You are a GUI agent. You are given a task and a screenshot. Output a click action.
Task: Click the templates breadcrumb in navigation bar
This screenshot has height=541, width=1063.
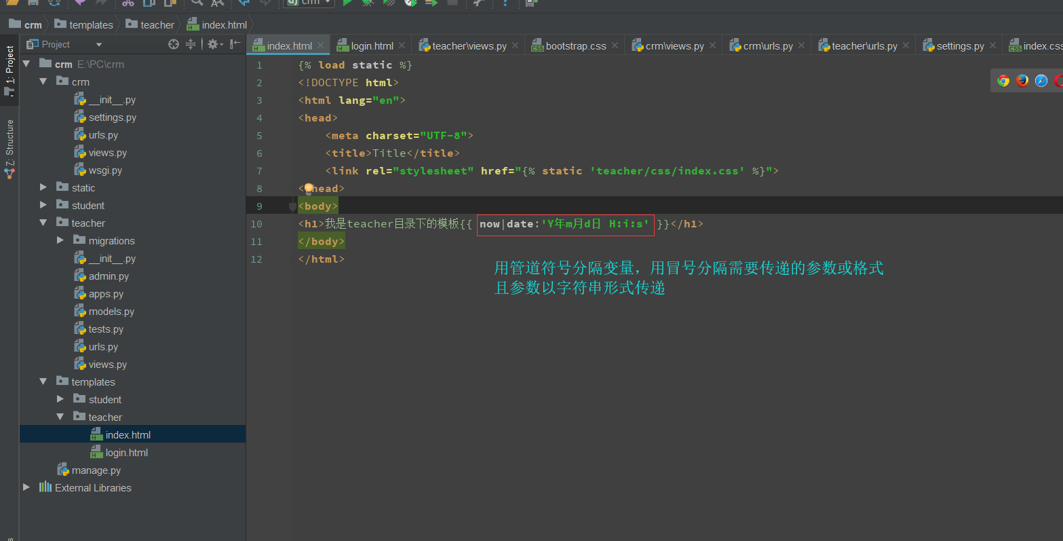(84, 24)
